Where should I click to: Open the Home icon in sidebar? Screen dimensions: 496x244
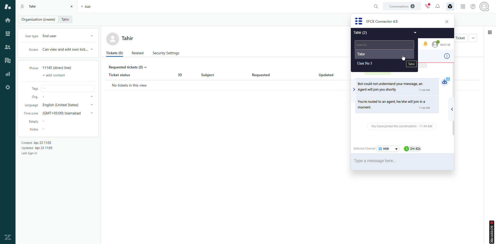click(8, 20)
